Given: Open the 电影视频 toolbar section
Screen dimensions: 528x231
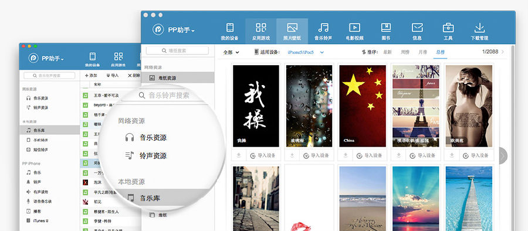Looking at the screenshot, I should [354, 31].
